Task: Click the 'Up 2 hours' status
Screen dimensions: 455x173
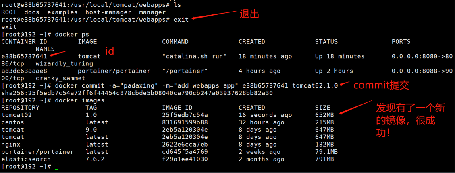Action: click(334, 71)
